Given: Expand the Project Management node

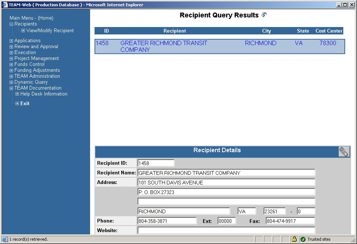Looking at the screenshot, I should click(x=11, y=59).
